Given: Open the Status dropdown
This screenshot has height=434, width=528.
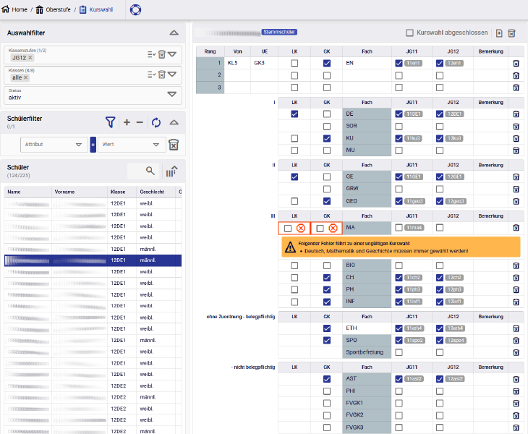Looking at the screenshot, I should pos(171,94).
